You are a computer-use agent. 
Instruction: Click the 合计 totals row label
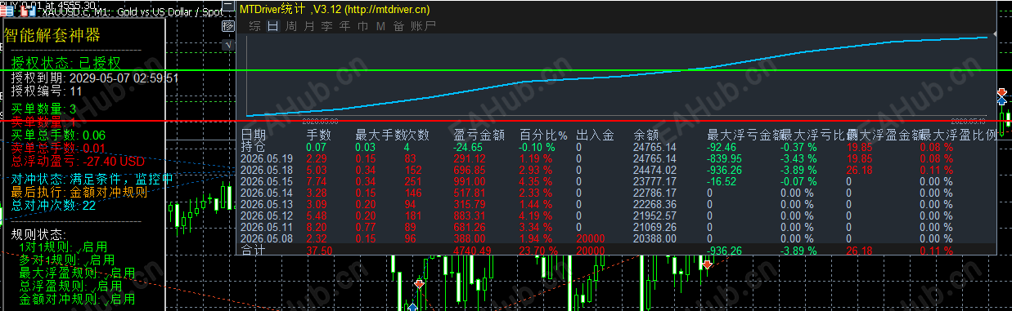pyautogui.click(x=254, y=251)
